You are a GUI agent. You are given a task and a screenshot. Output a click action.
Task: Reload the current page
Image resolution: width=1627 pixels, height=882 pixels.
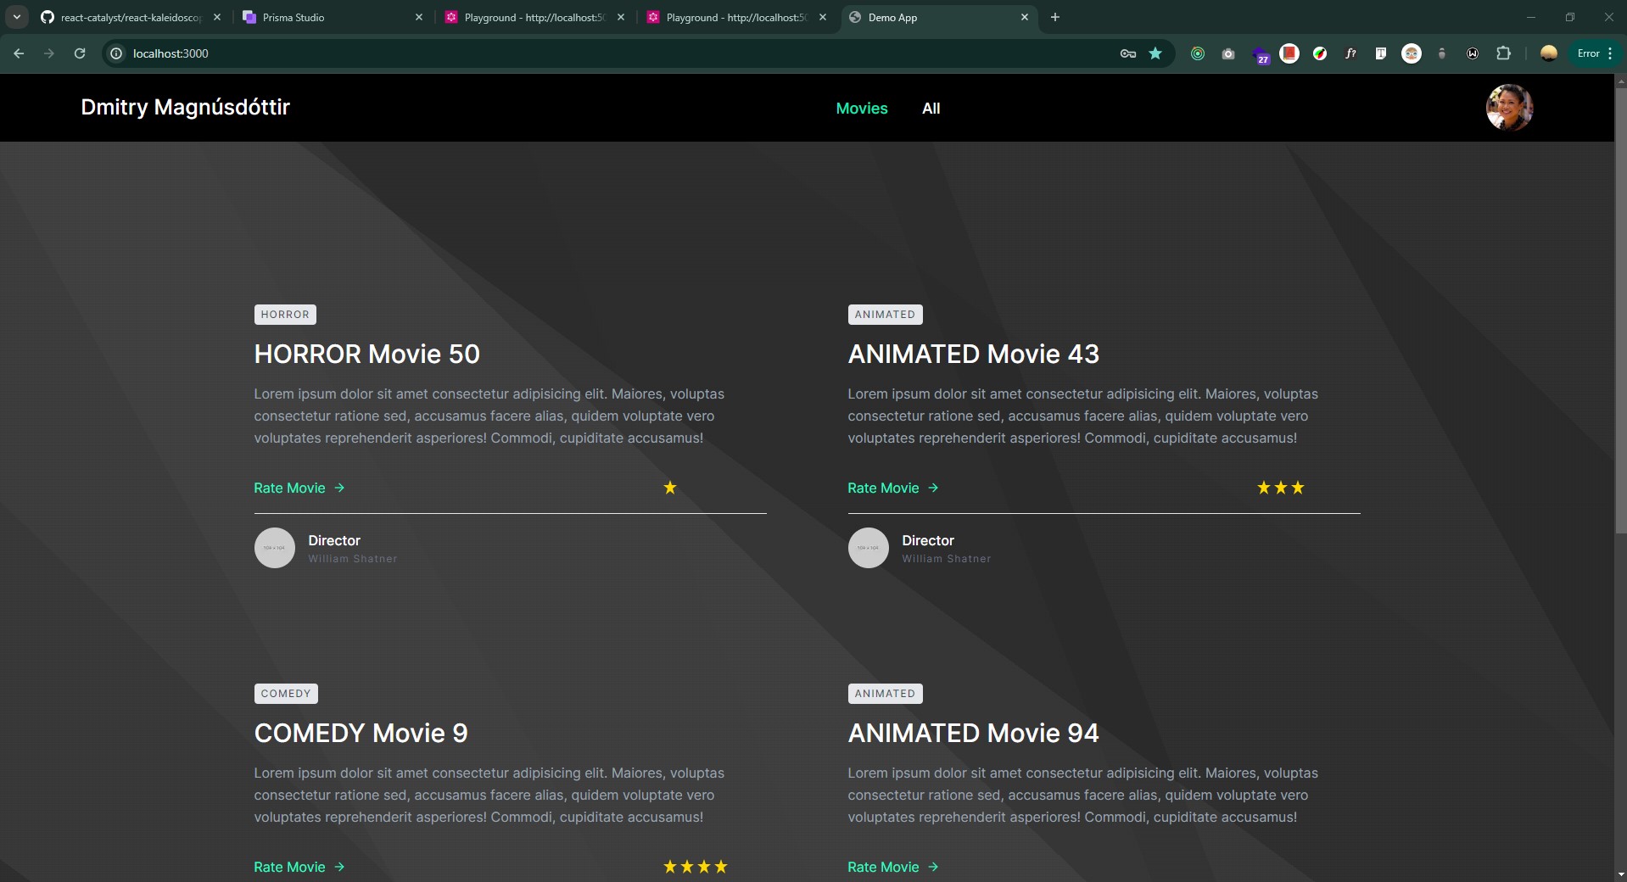(x=80, y=53)
